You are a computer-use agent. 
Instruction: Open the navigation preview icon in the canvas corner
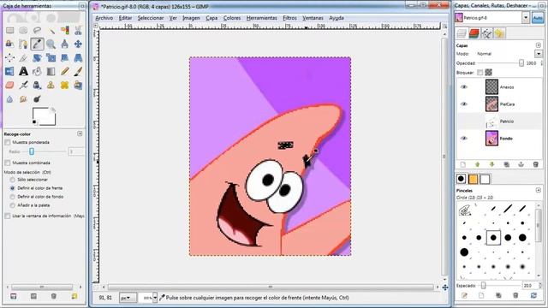[445, 287]
